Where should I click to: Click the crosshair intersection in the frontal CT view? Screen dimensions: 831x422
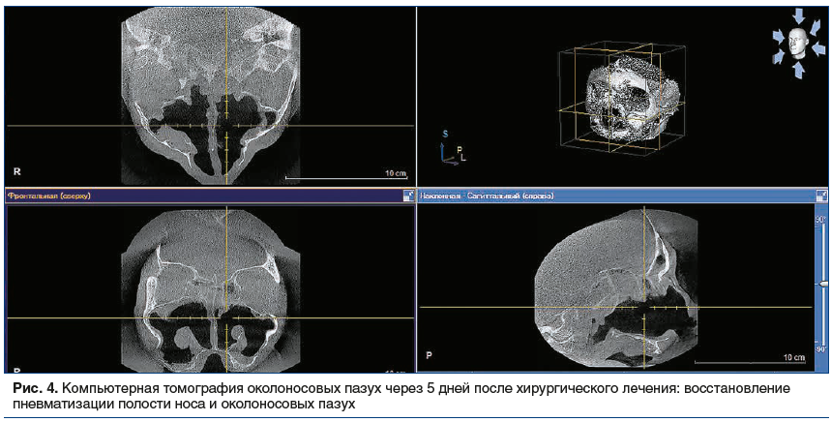226,318
